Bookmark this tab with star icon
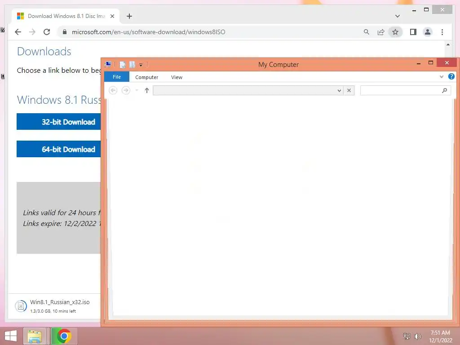 click(395, 32)
